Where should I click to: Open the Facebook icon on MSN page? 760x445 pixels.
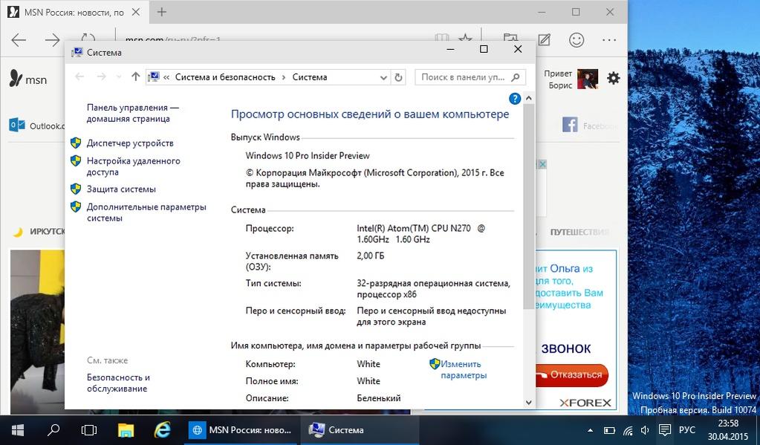click(570, 125)
